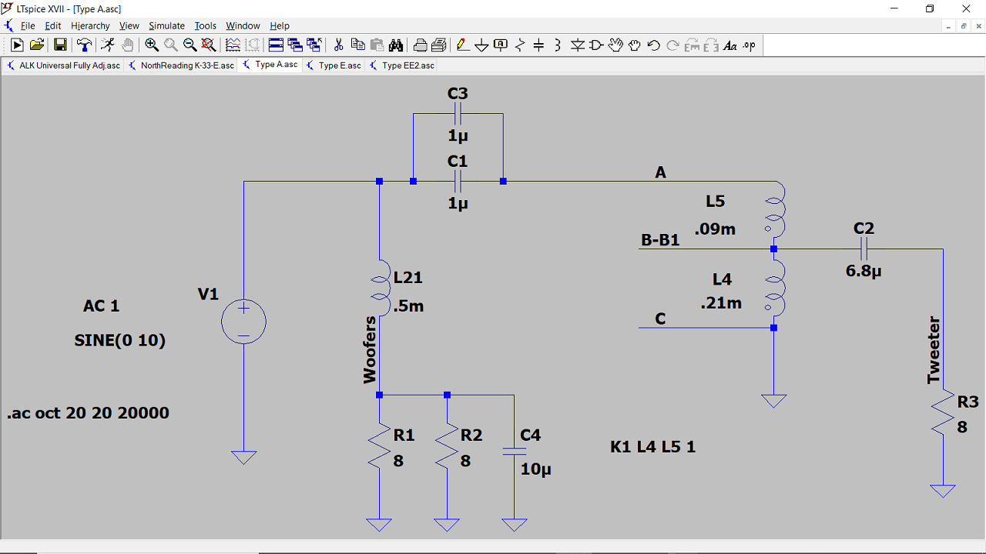Image resolution: width=986 pixels, height=554 pixels.
Task: Place a ground symbol from the toolbar
Action: pos(481,45)
